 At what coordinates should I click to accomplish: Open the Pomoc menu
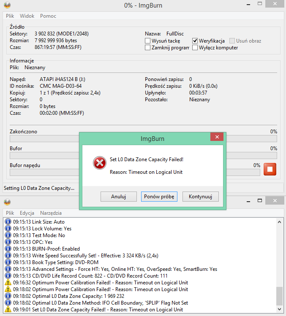pos(48,16)
